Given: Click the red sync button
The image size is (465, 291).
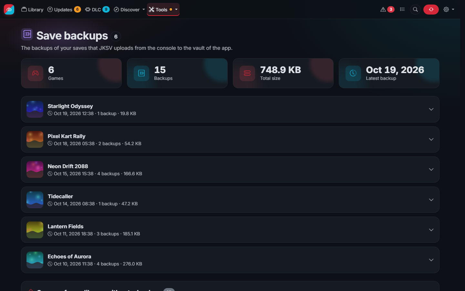Looking at the screenshot, I should pyautogui.click(x=431, y=9).
